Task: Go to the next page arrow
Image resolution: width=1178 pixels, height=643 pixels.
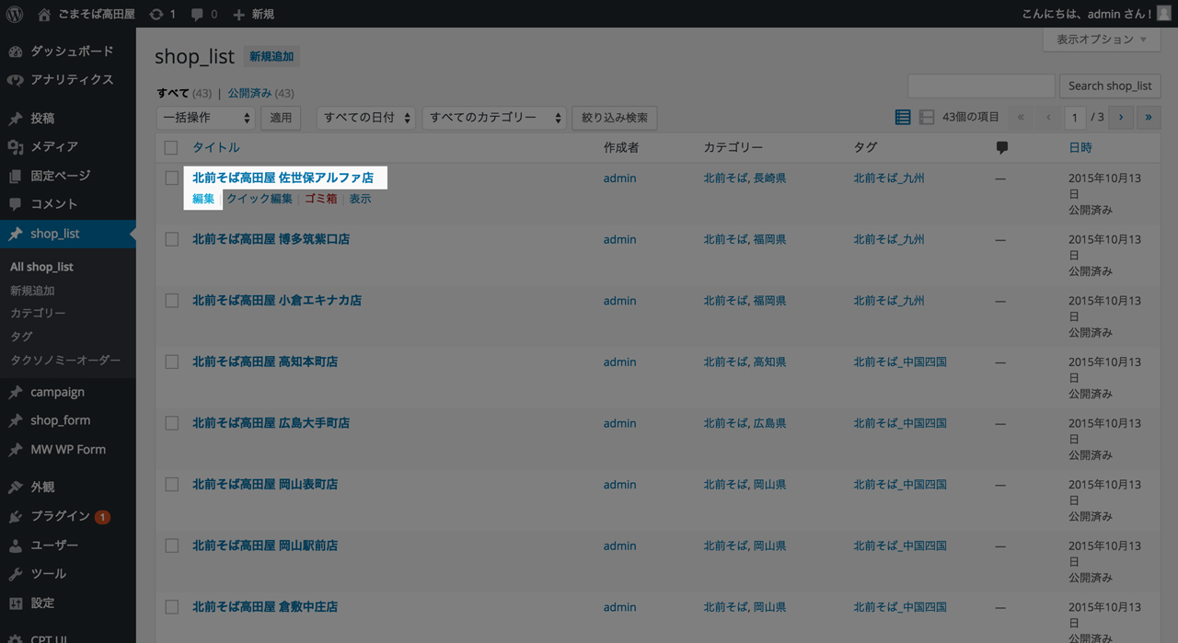Action: [x=1121, y=118]
